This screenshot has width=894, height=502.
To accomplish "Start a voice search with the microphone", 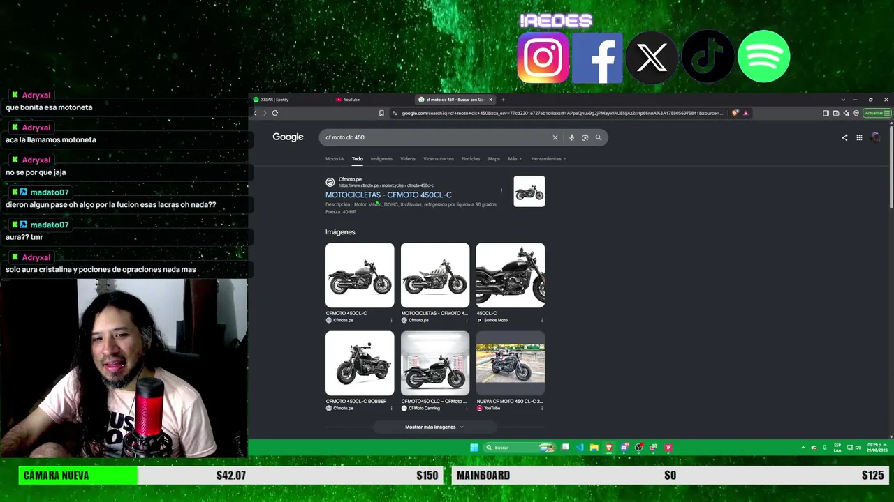I will [571, 137].
